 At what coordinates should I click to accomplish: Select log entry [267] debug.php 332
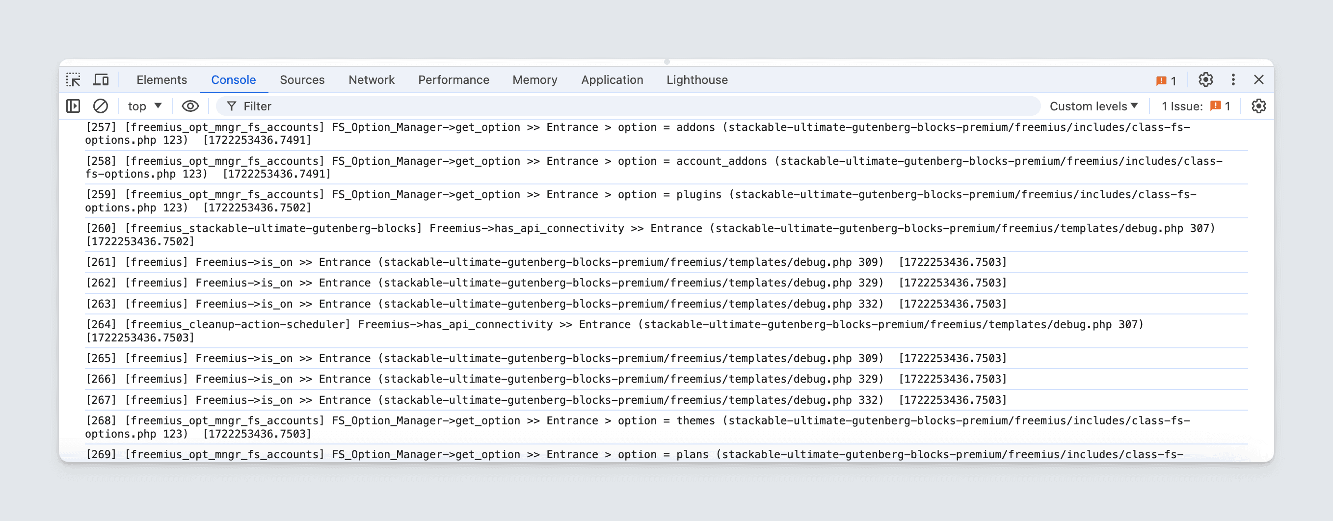tap(666, 400)
